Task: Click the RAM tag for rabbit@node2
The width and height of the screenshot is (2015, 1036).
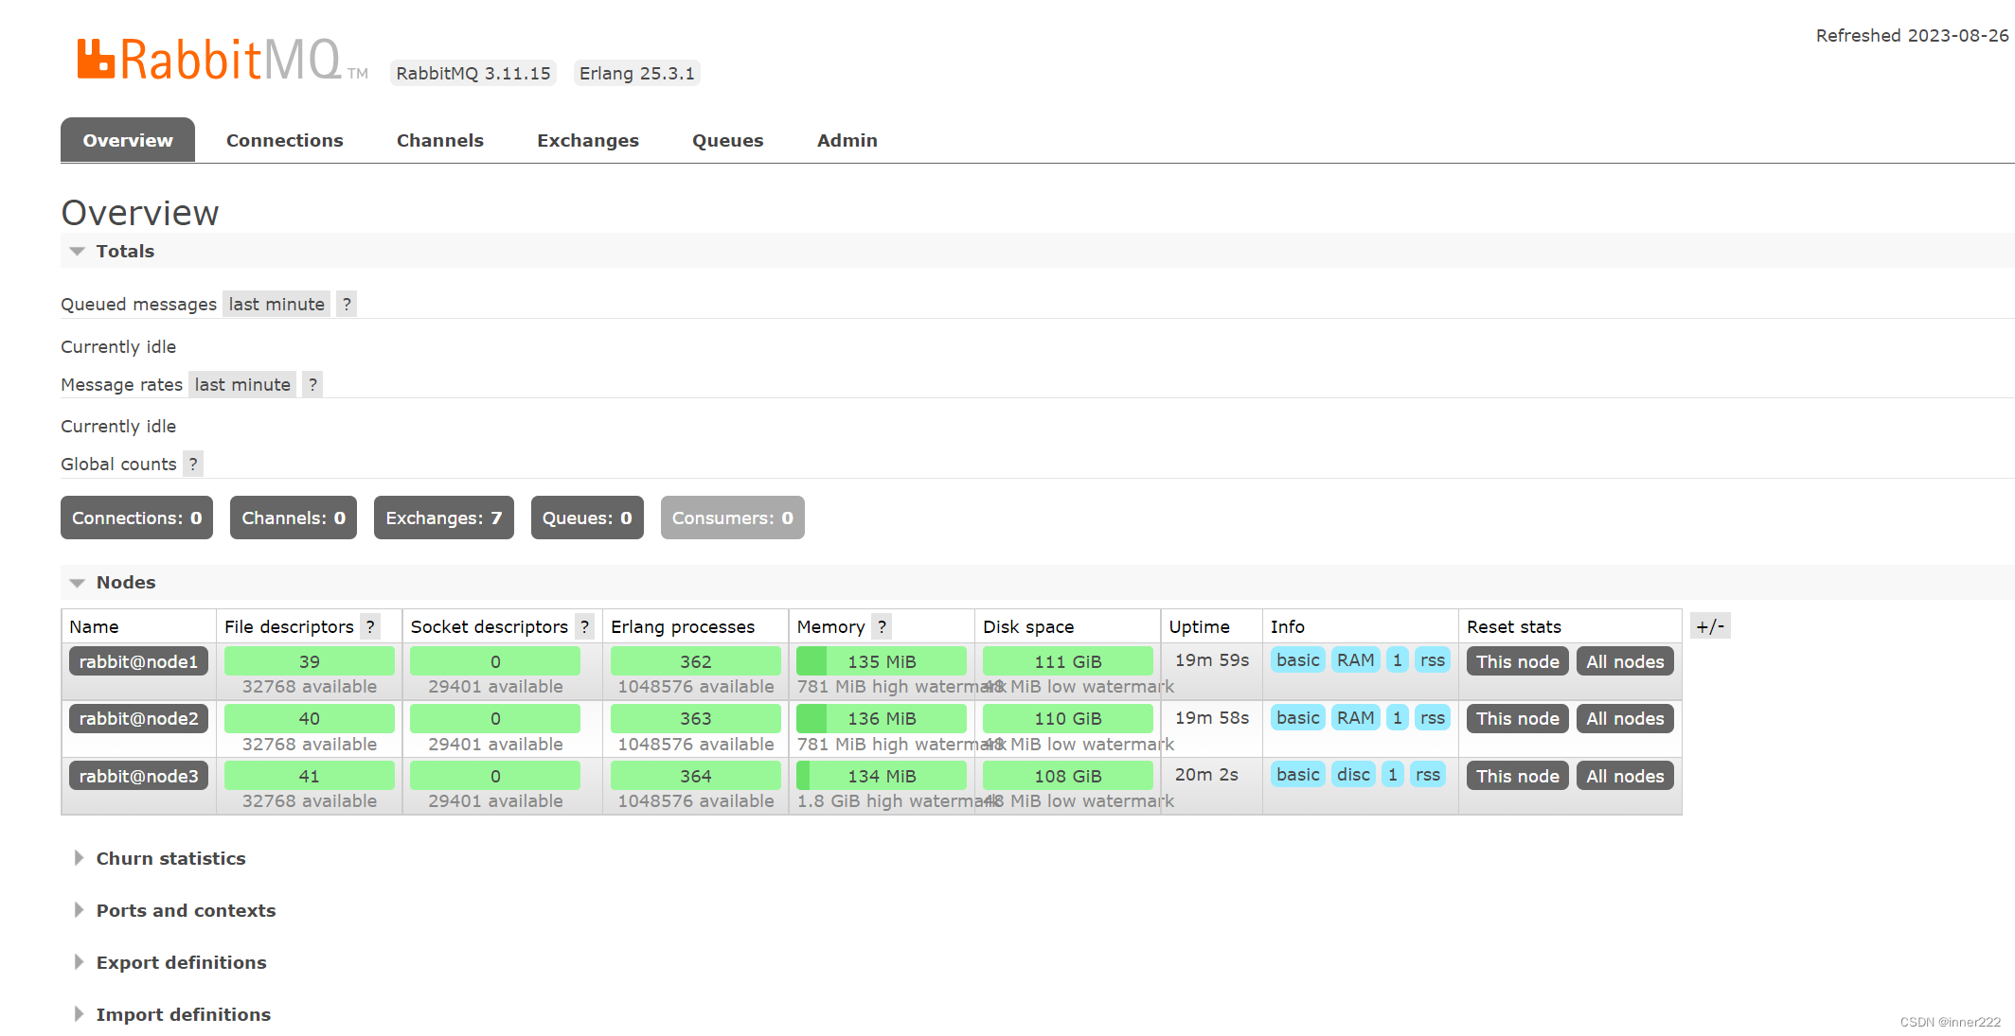Action: [1355, 717]
